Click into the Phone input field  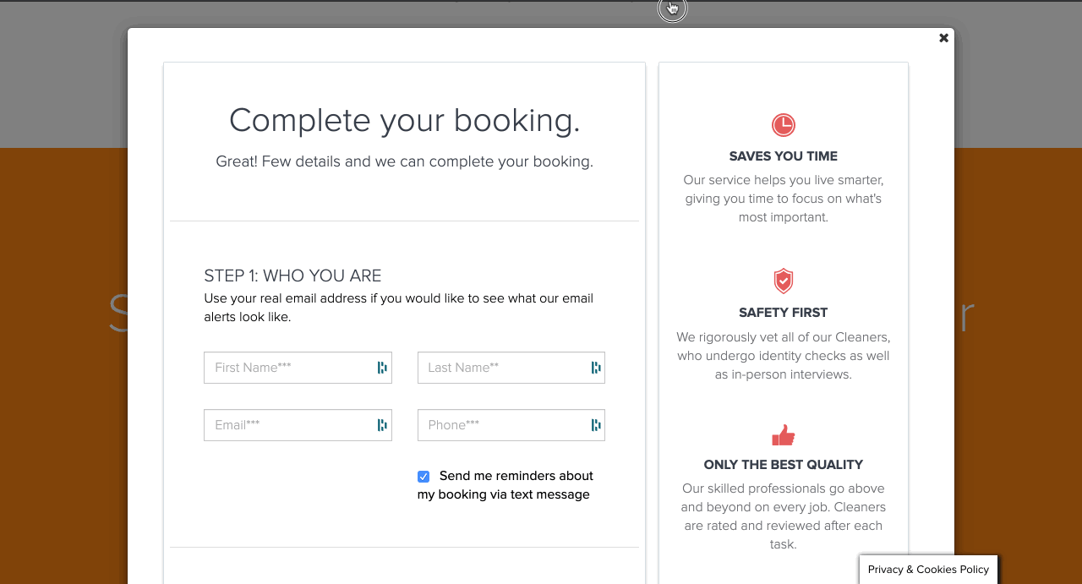pos(501,425)
